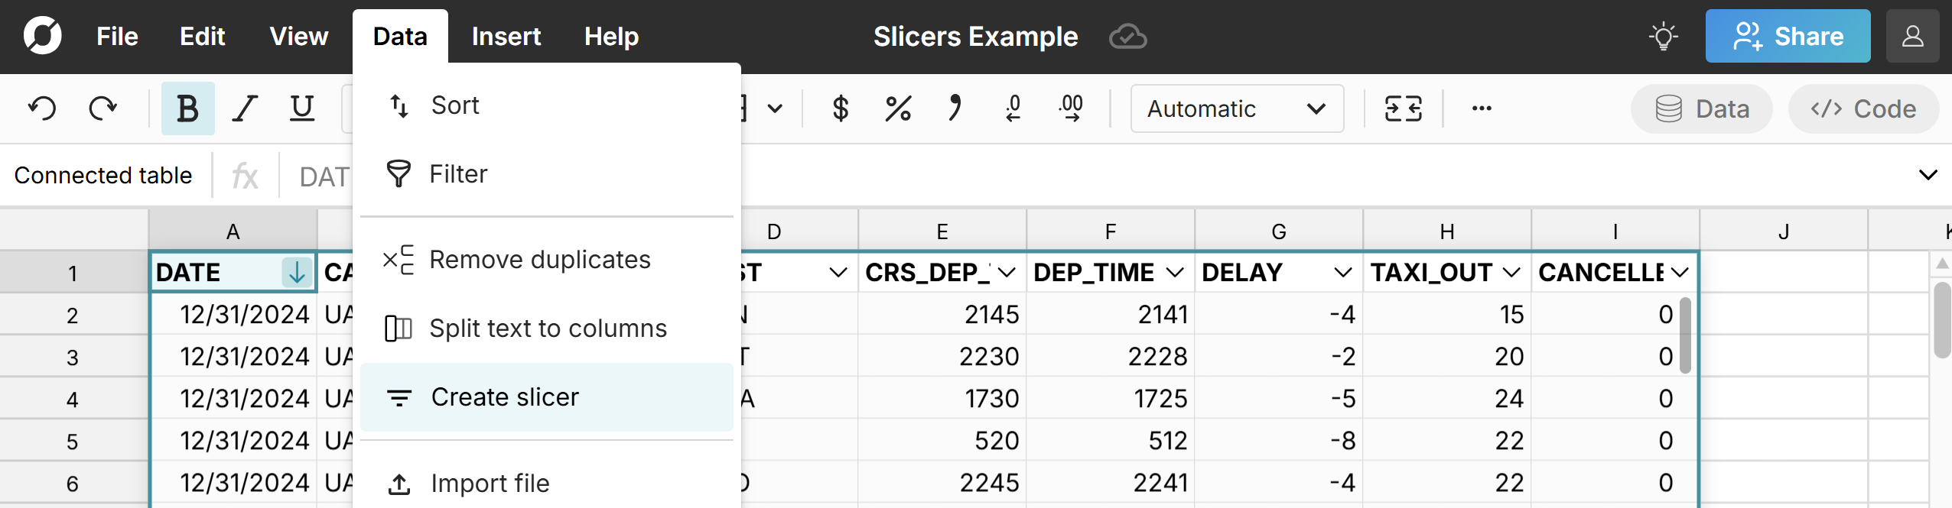
Task: Expand the formula bar chevron
Action: (x=1928, y=175)
